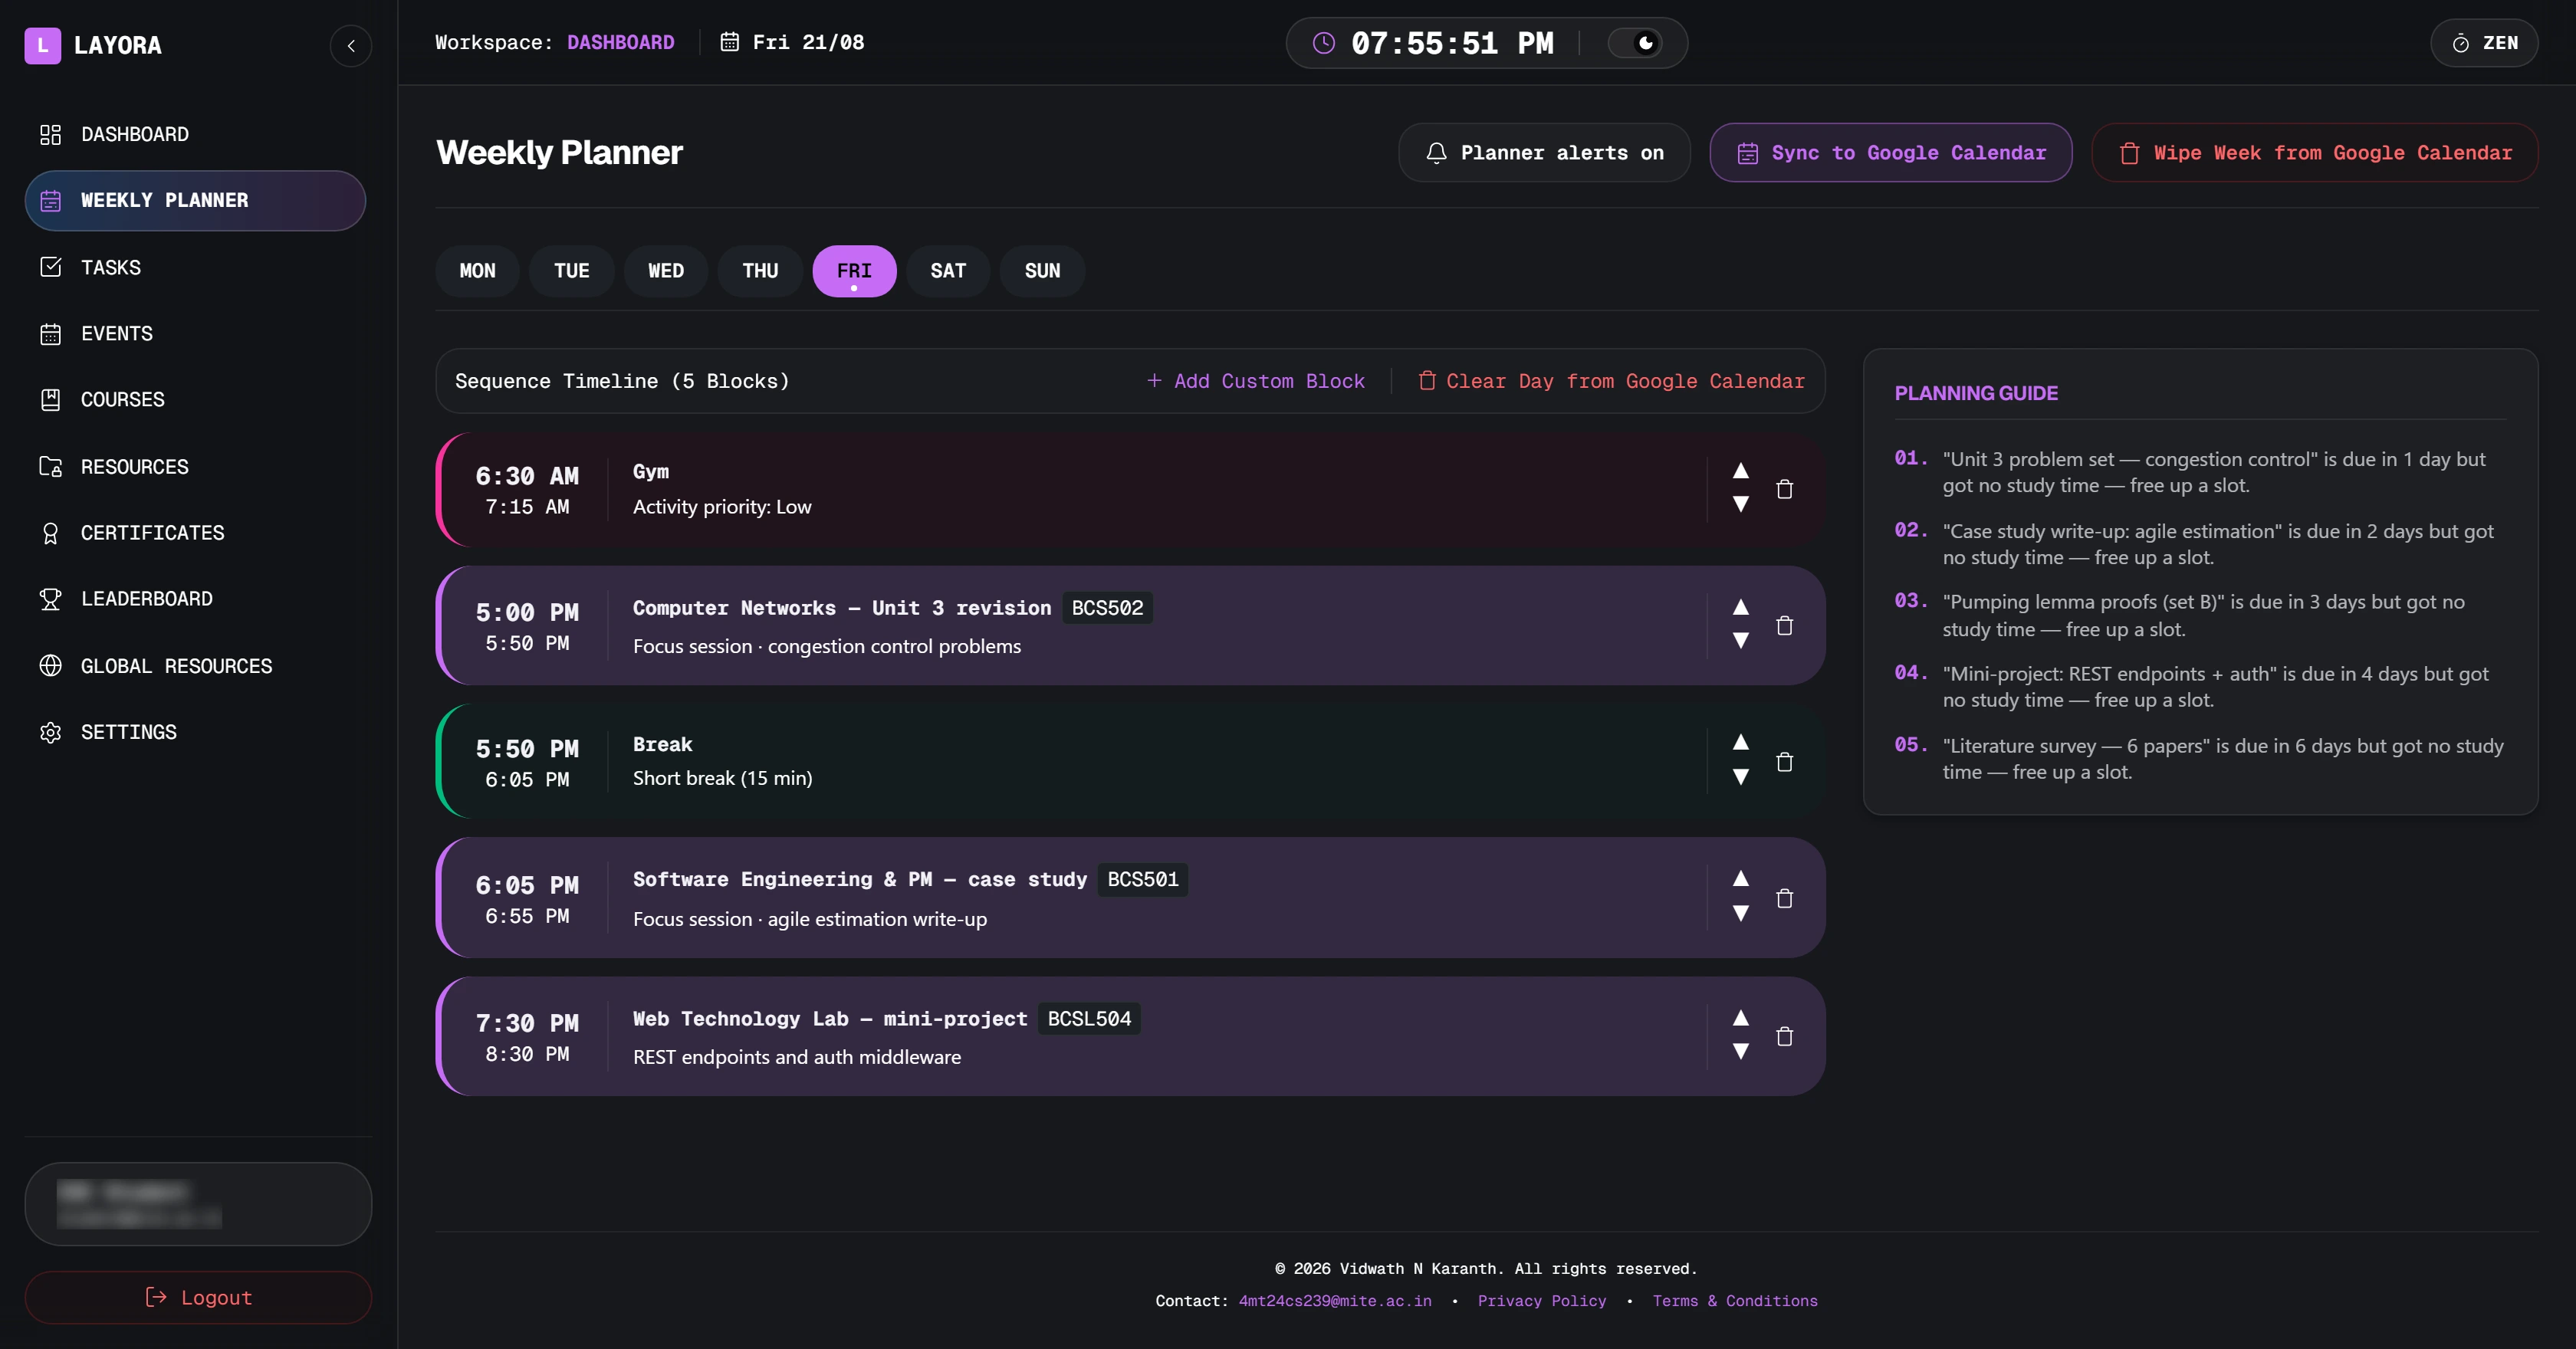Move the Break block up
This screenshot has width=2576, height=1349.
tap(1740, 742)
